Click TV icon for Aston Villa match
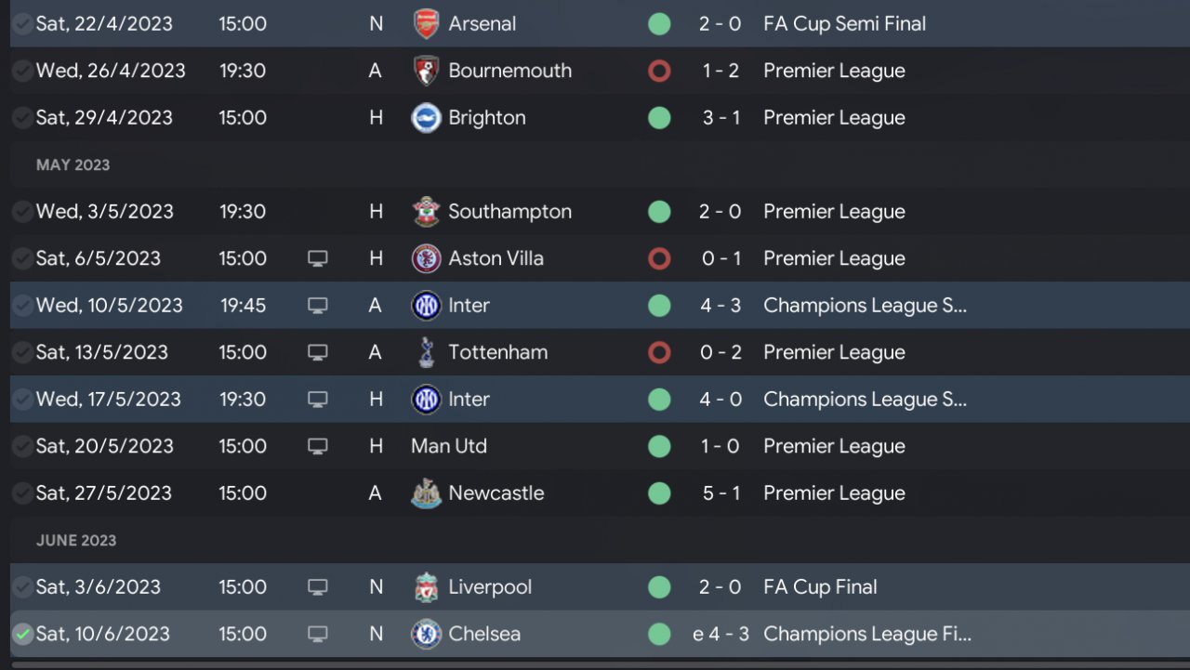This screenshot has height=670, width=1190. [x=318, y=258]
